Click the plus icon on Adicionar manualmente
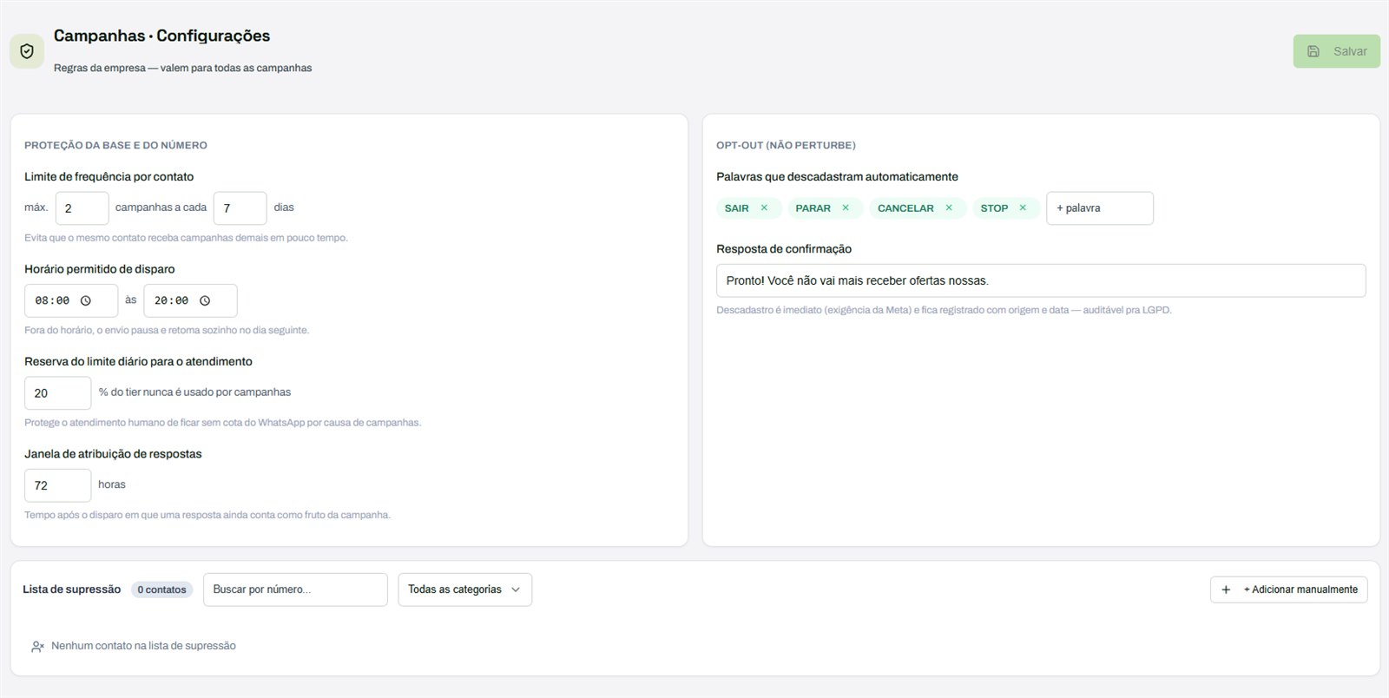The width and height of the screenshot is (1389, 698). click(x=1226, y=589)
